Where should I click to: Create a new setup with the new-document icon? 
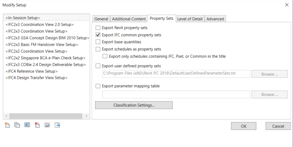7,125
